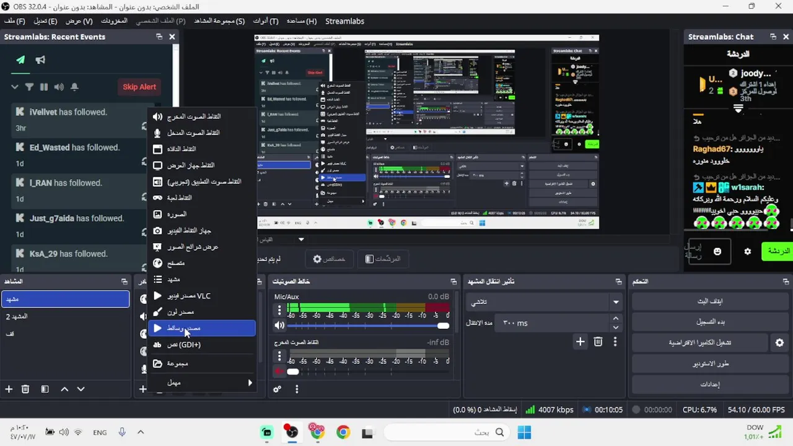Move the selected scene down

(81, 389)
